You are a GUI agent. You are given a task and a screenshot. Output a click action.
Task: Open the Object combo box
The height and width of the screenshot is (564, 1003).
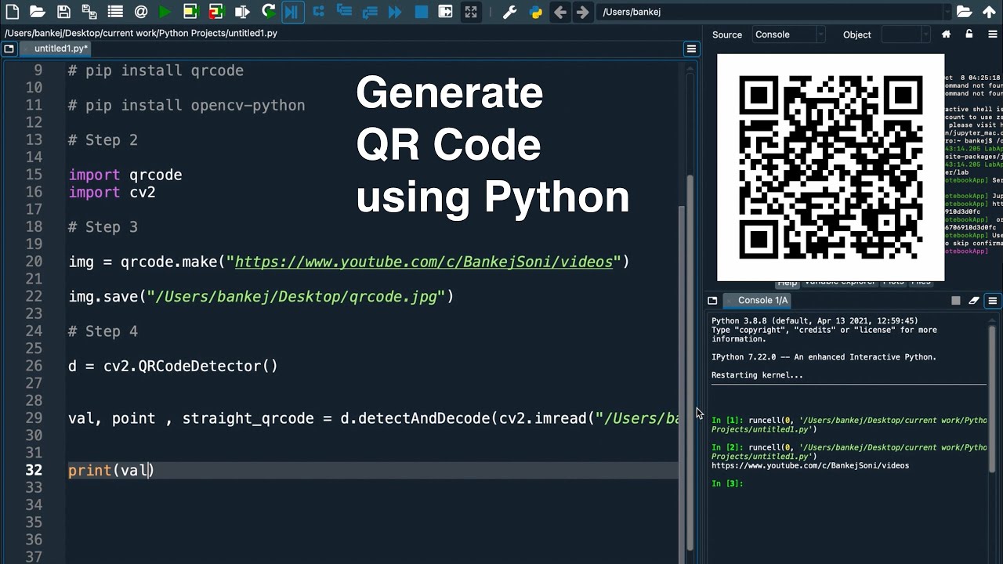[905, 34]
